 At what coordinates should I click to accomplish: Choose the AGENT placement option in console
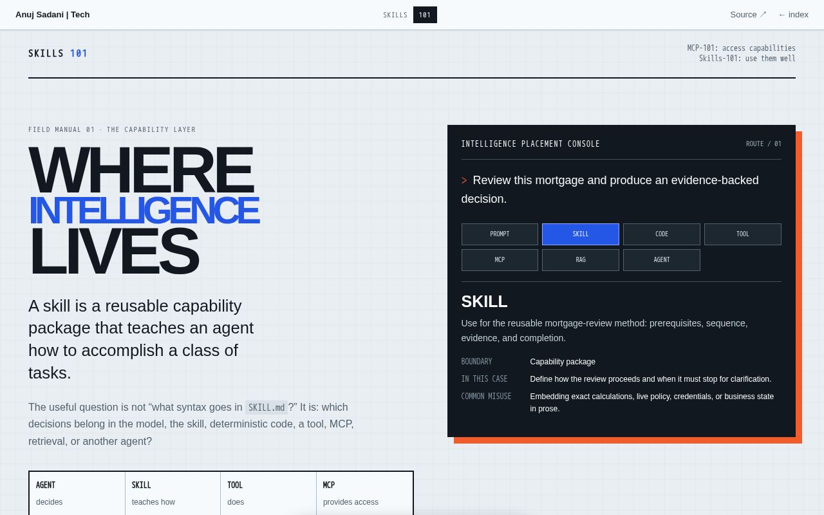(x=662, y=260)
